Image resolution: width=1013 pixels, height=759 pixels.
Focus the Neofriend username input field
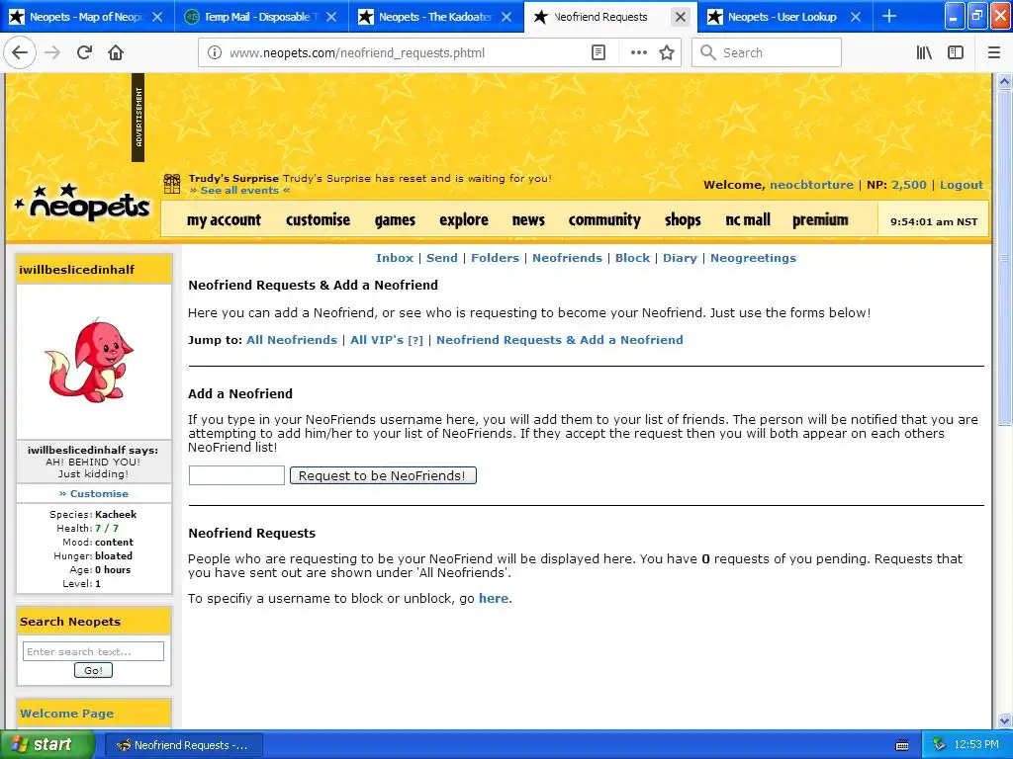click(x=236, y=475)
